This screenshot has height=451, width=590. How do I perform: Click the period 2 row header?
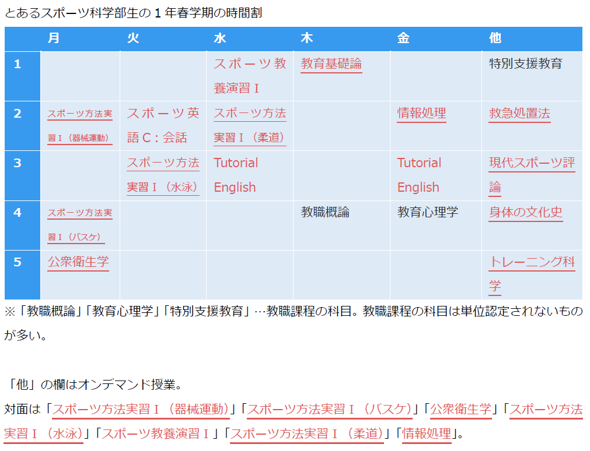tap(22, 126)
